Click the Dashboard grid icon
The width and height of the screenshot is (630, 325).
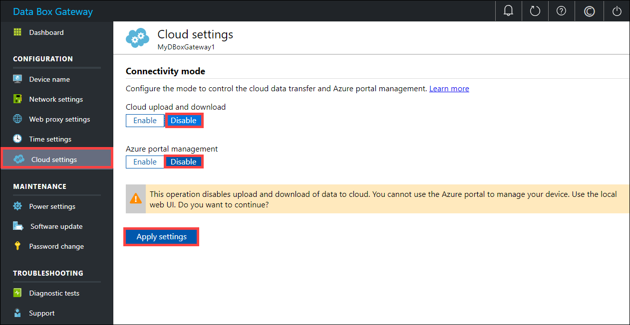pyautogui.click(x=17, y=32)
